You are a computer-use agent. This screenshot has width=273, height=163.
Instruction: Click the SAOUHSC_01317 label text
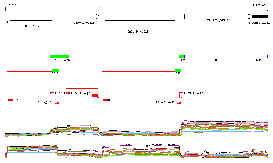pos(29,26)
